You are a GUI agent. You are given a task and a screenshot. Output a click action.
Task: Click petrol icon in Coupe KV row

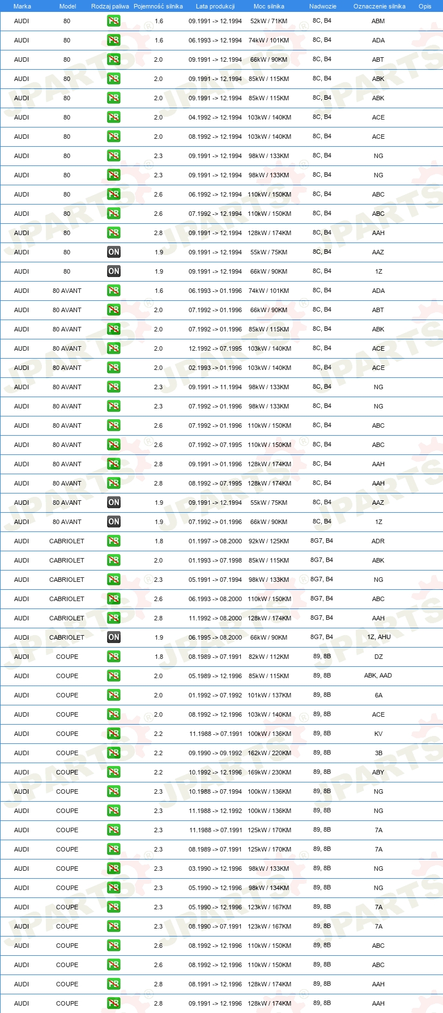[114, 734]
